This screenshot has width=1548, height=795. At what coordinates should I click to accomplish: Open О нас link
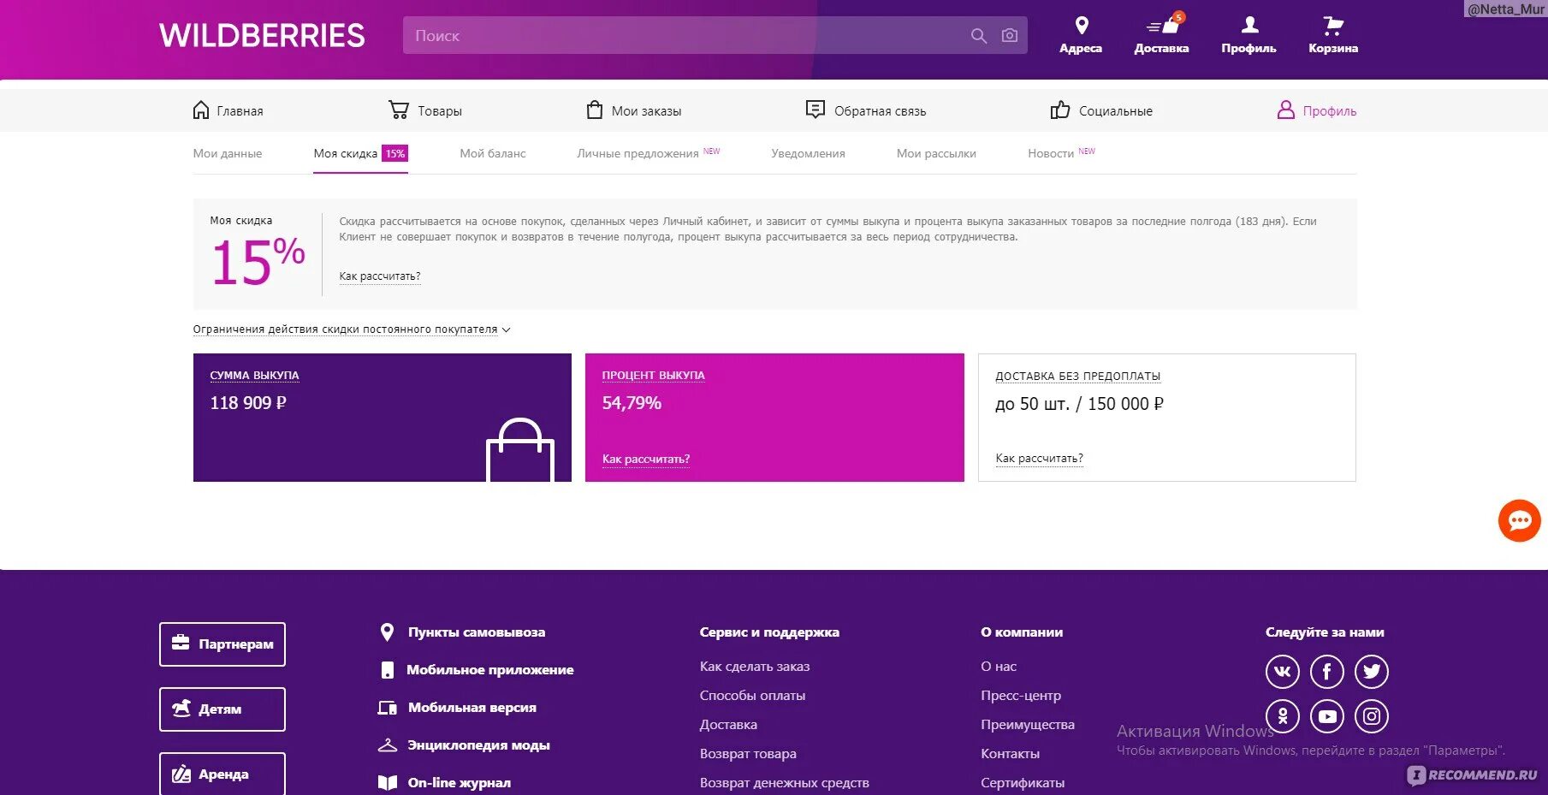point(999,667)
